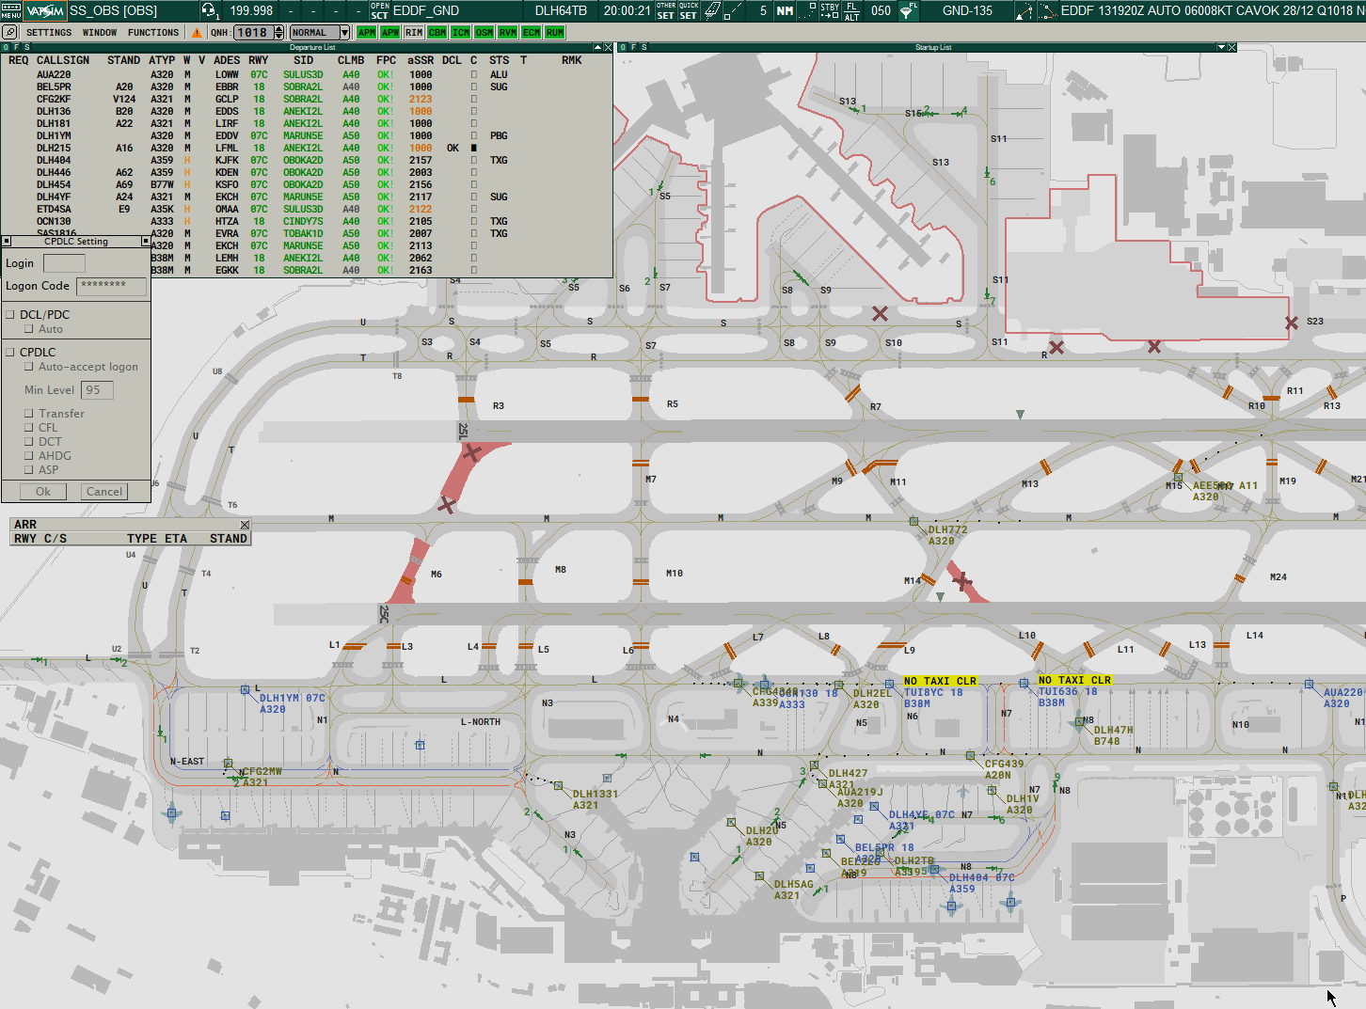Click the O button in Departure List header

point(6,47)
